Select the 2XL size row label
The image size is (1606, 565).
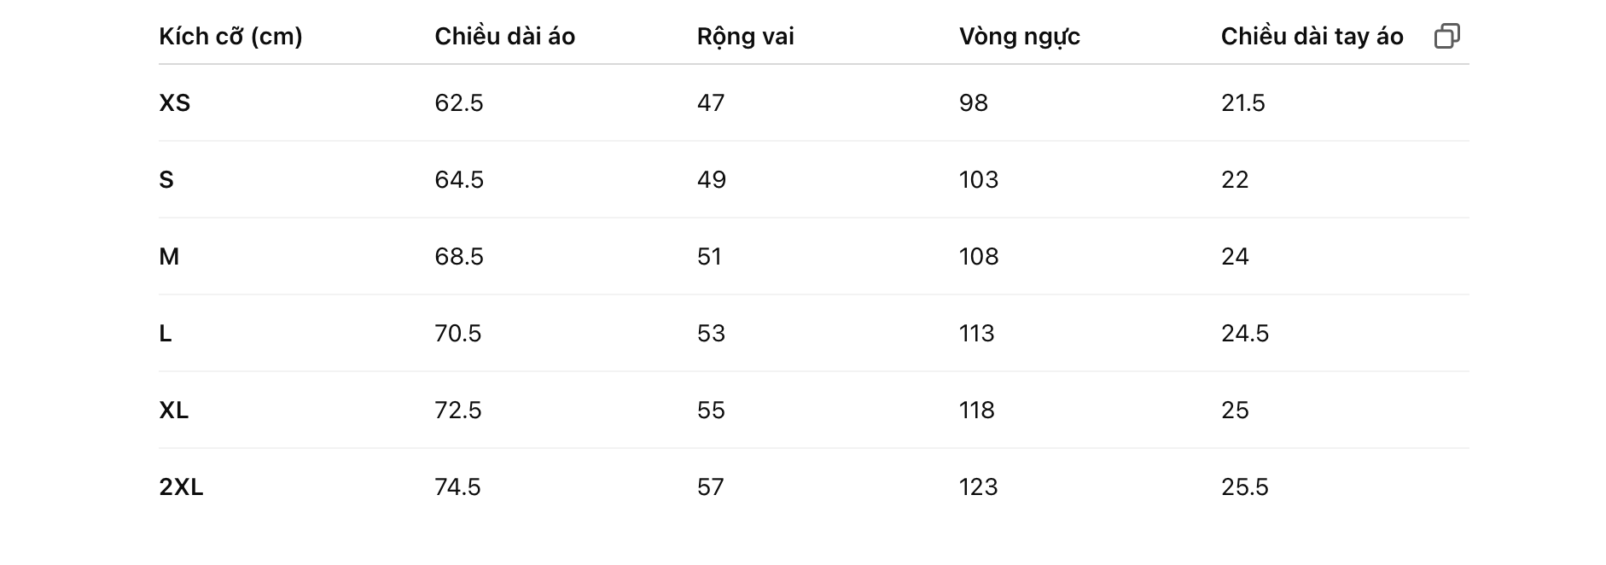[x=181, y=487]
